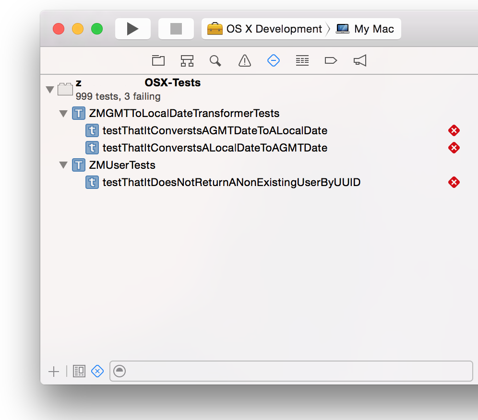The width and height of the screenshot is (478, 420).
Task: Toggle the failing-tests-only filter diamond
Action: click(x=97, y=371)
